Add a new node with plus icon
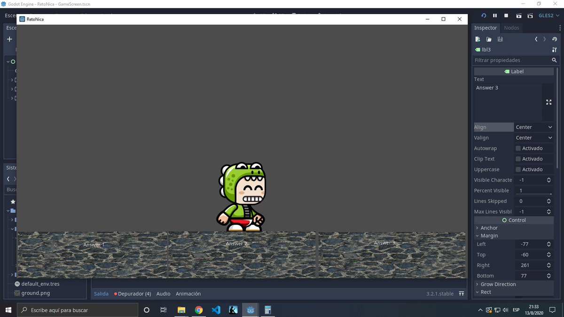 point(9,39)
